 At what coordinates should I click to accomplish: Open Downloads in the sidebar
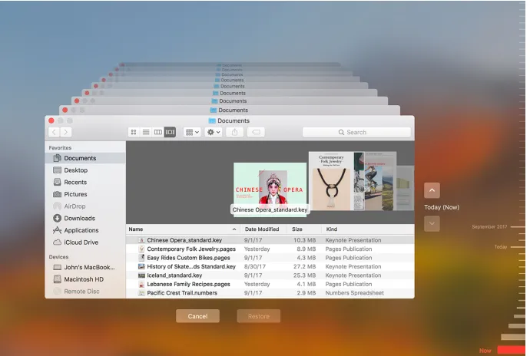coord(85,218)
